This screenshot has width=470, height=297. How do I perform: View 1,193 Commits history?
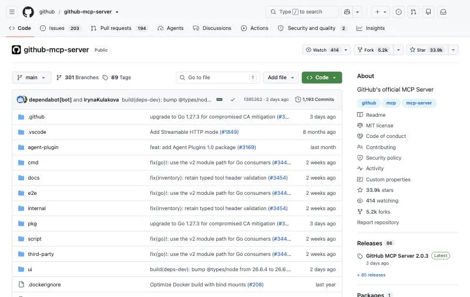tap(314, 99)
